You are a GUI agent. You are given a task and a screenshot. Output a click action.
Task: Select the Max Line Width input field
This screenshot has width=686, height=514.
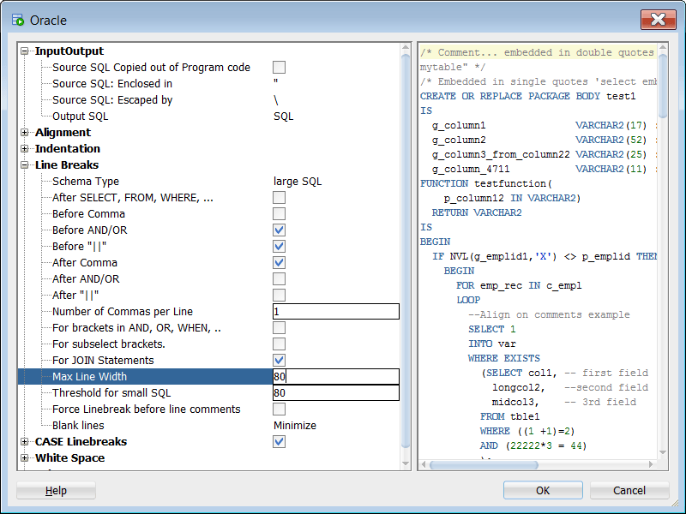pos(336,376)
